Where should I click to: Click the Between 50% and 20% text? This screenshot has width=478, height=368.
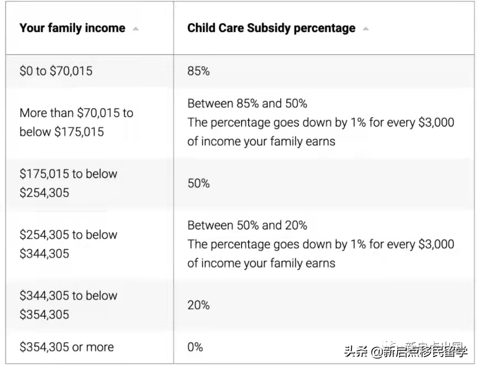click(247, 225)
